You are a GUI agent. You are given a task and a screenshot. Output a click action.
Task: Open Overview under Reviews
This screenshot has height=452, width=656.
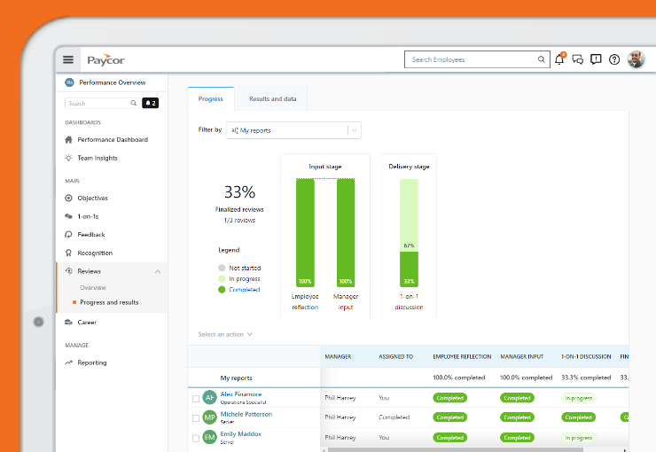(x=93, y=288)
